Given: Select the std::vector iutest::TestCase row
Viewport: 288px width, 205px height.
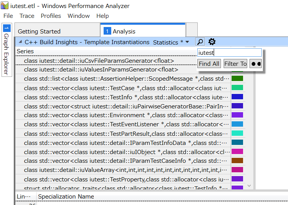Looking at the screenshot, I should click(x=123, y=88).
